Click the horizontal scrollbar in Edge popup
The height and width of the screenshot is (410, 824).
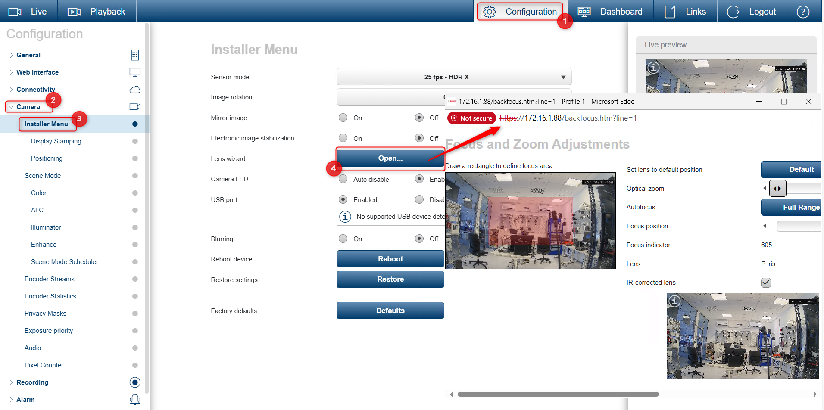coord(558,394)
